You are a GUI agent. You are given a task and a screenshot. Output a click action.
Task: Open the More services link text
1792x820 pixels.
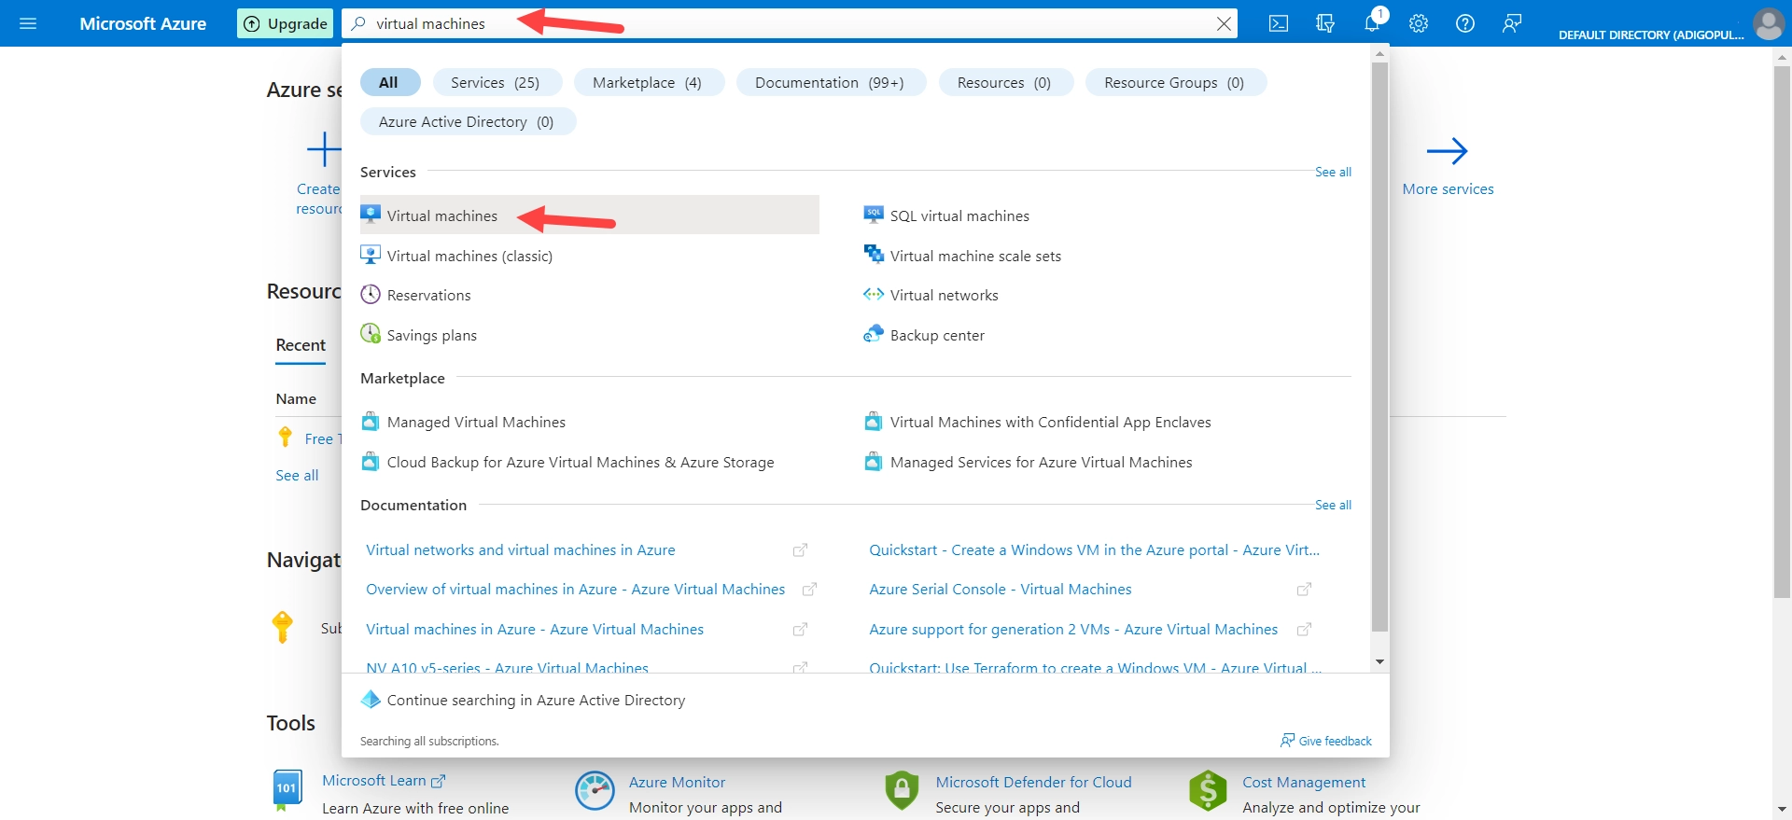coord(1448,189)
